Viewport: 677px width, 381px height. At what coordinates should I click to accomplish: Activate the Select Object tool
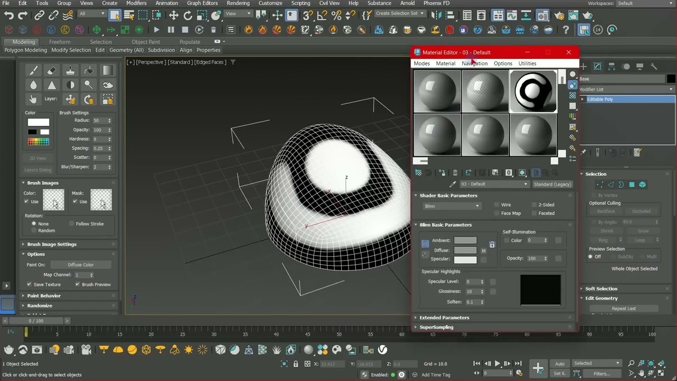[x=115, y=15]
